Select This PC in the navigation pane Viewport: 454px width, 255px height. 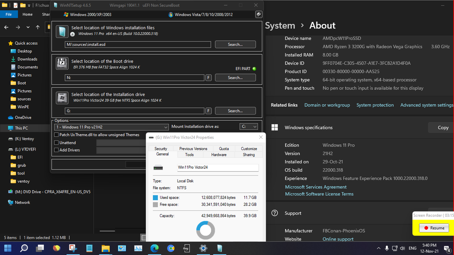18,128
